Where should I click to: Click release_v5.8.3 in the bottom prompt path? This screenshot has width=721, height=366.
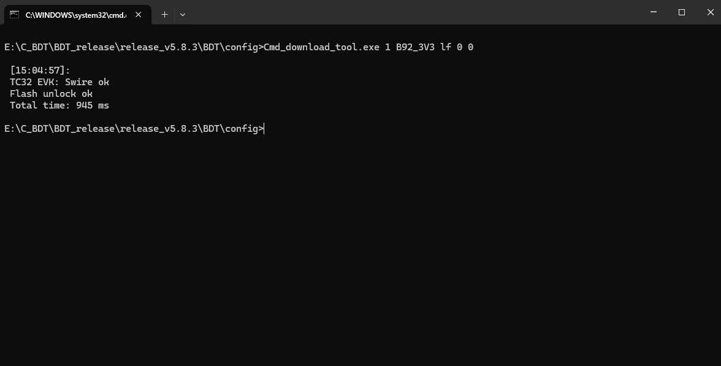click(159, 129)
